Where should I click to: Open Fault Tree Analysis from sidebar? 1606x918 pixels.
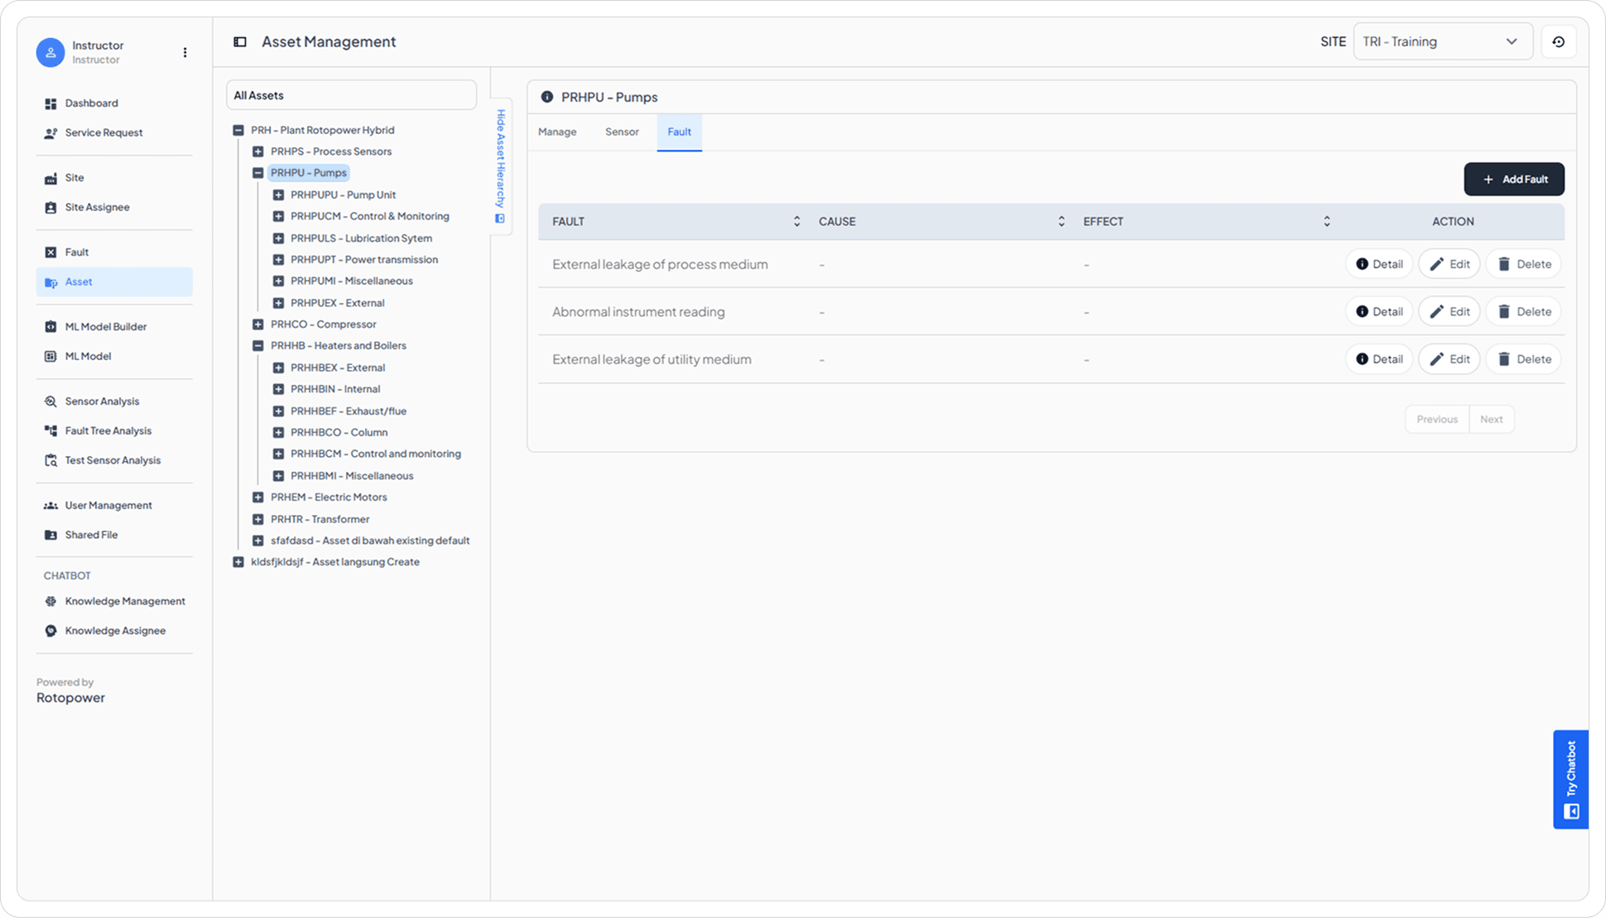coord(108,430)
